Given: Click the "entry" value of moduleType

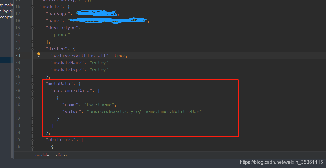Looking at the screenshot, I should (99, 69).
